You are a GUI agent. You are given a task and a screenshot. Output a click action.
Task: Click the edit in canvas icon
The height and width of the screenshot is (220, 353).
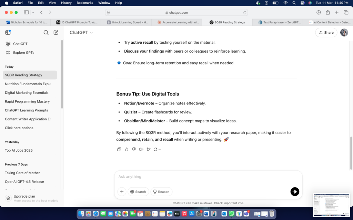pos(149,150)
